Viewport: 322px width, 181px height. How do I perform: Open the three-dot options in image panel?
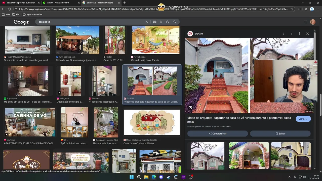(299, 34)
